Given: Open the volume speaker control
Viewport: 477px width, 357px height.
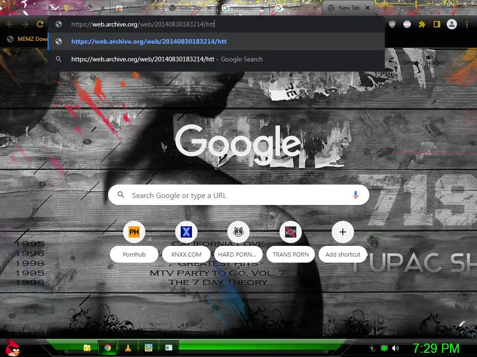Looking at the screenshot, I should click(395, 348).
